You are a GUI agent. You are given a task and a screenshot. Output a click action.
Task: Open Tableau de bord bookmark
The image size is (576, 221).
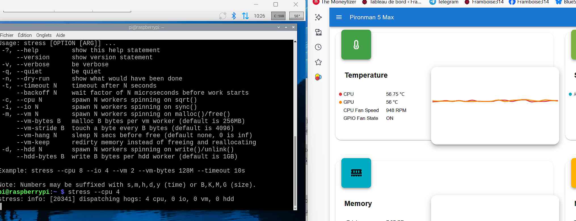(392, 2)
